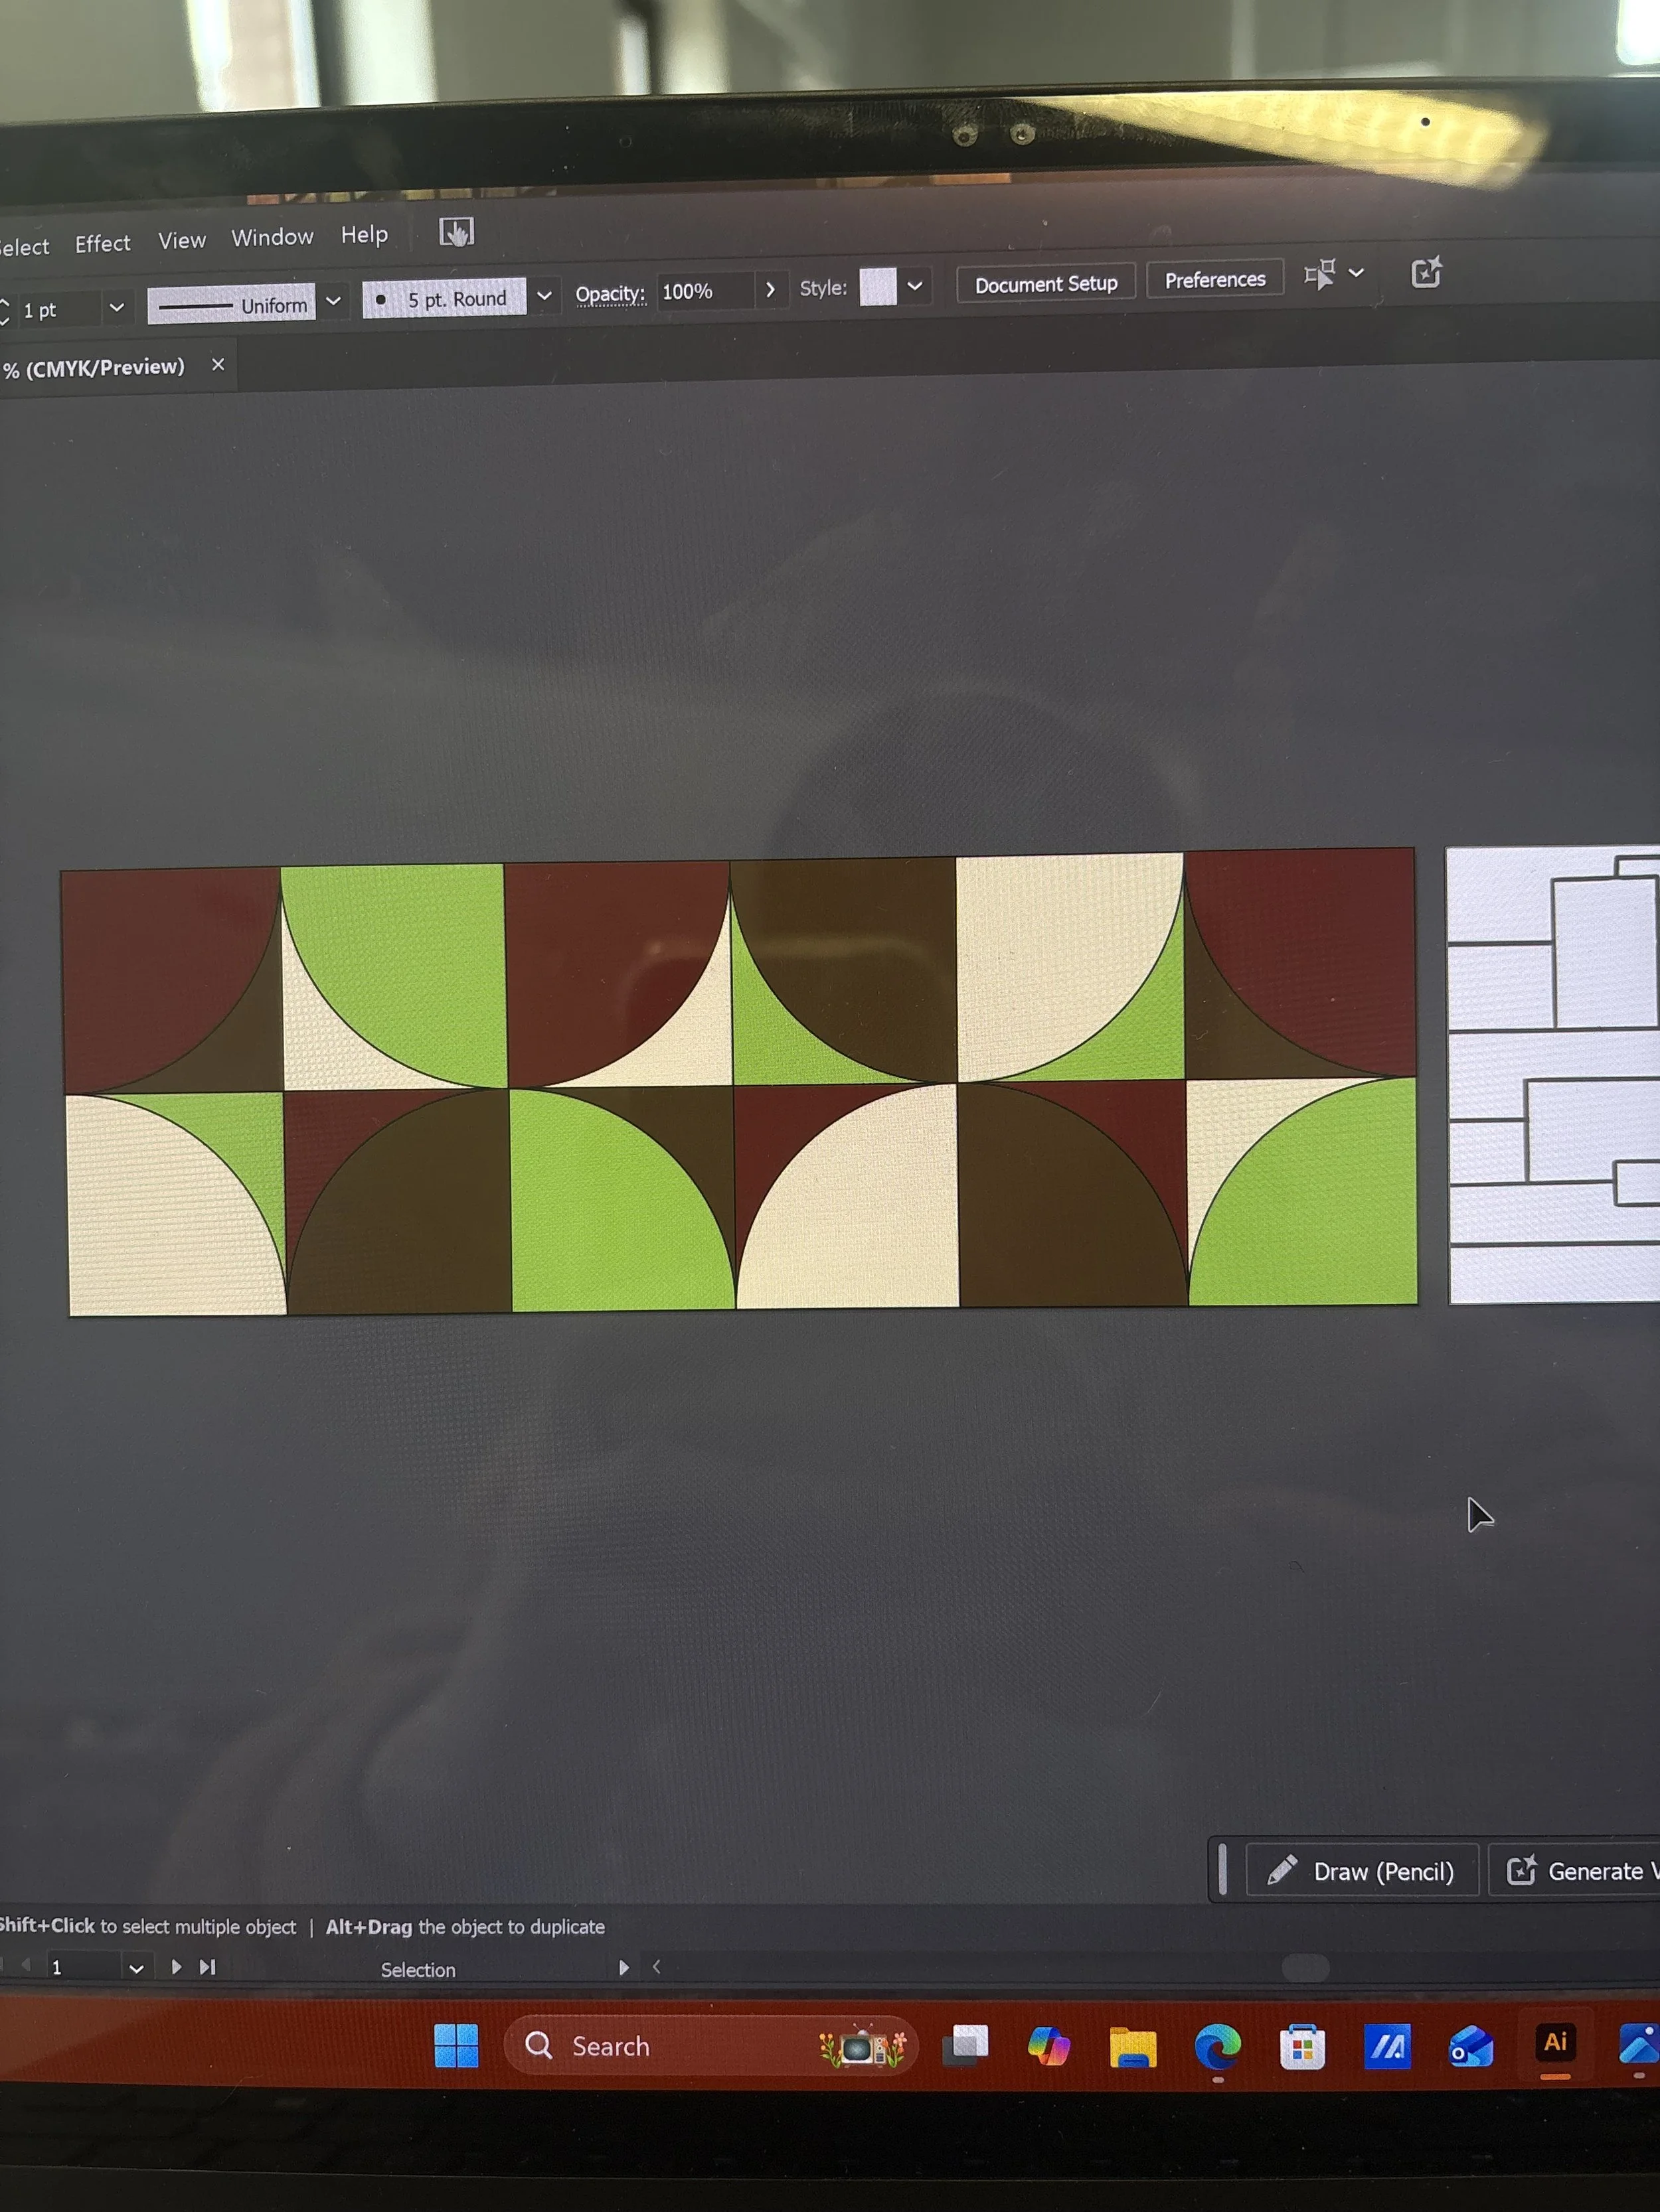Viewport: 1660px width, 2212px height.
Task: Click the Illustrator icon in the taskbar
Action: (x=1554, y=2043)
